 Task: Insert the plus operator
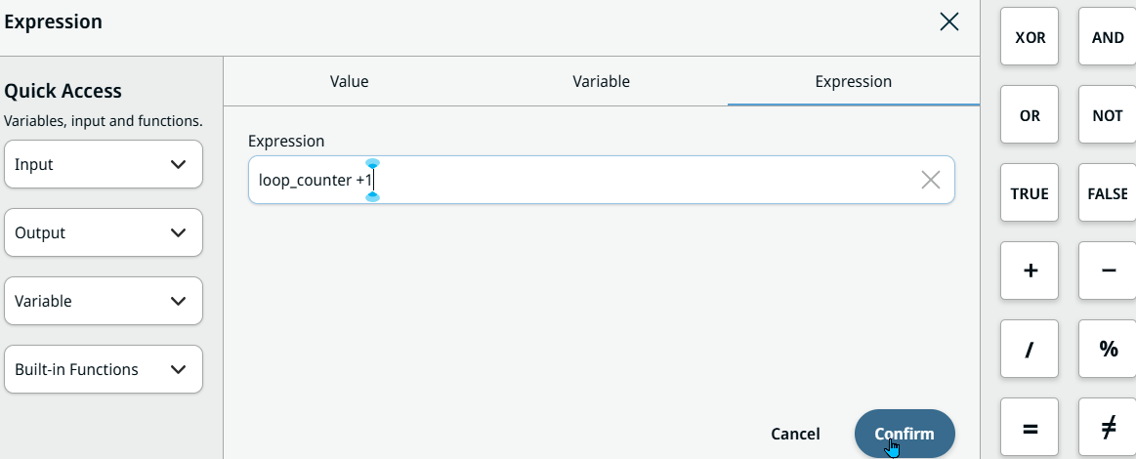pyautogui.click(x=1030, y=271)
